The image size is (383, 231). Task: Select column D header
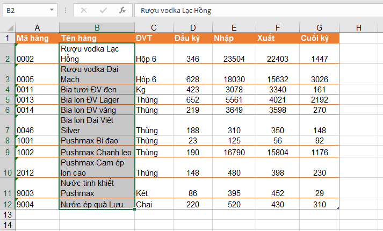[x=193, y=27]
